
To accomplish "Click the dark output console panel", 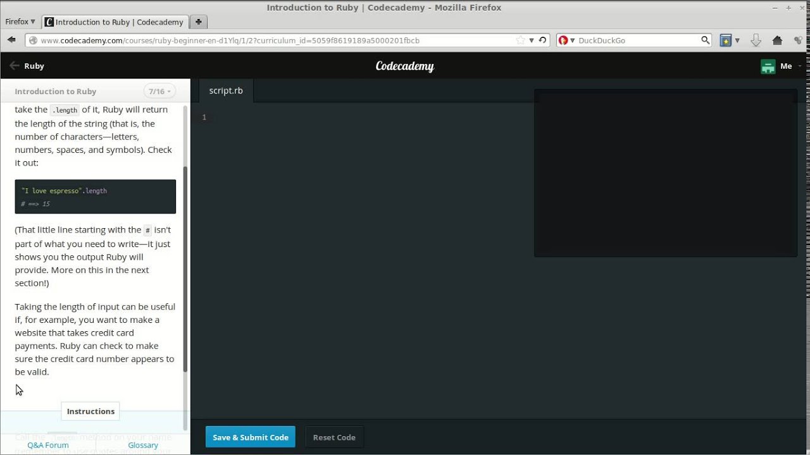I will pos(666,174).
